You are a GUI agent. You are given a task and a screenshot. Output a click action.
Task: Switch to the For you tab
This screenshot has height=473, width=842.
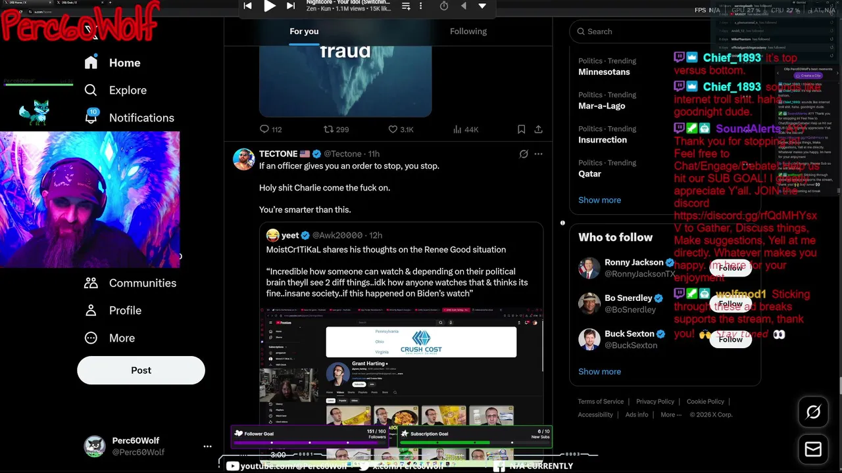pyautogui.click(x=304, y=32)
